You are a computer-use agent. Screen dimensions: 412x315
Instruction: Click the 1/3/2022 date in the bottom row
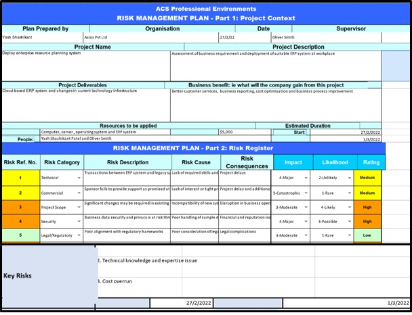(346, 303)
